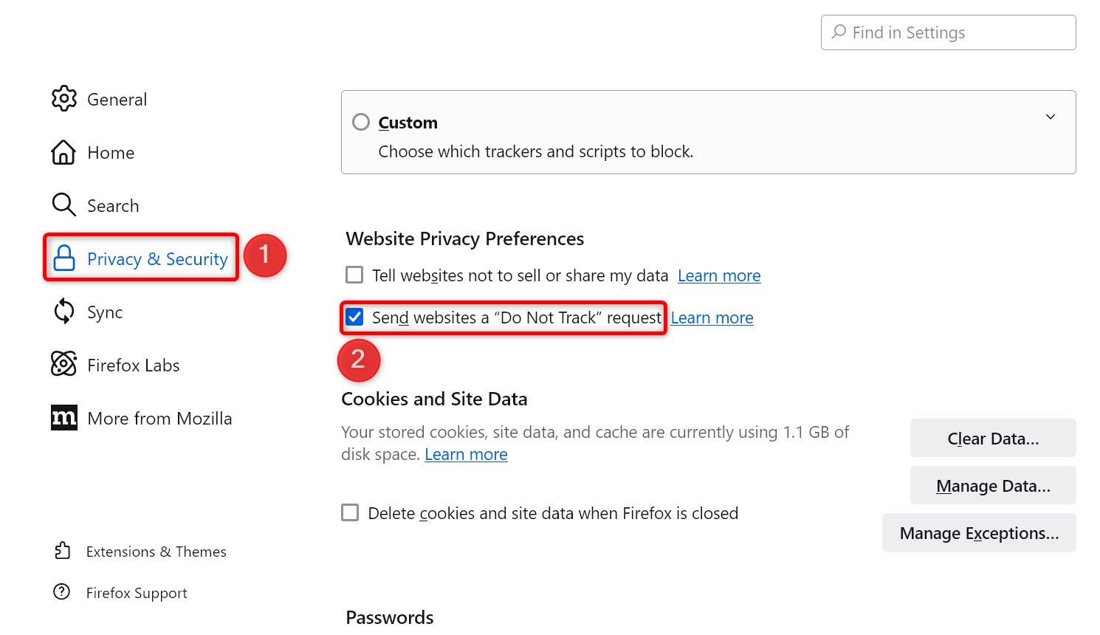Enable deleting cookies when Firefox is closed
The height and width of the screenshot is (635, 1100).
[x=350, y=512]
